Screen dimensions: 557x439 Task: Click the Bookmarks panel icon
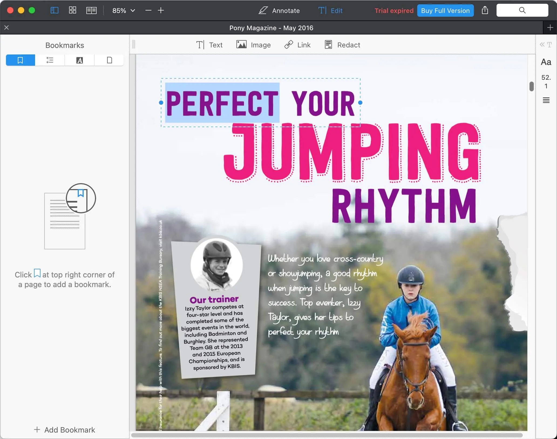click(20, 60)
